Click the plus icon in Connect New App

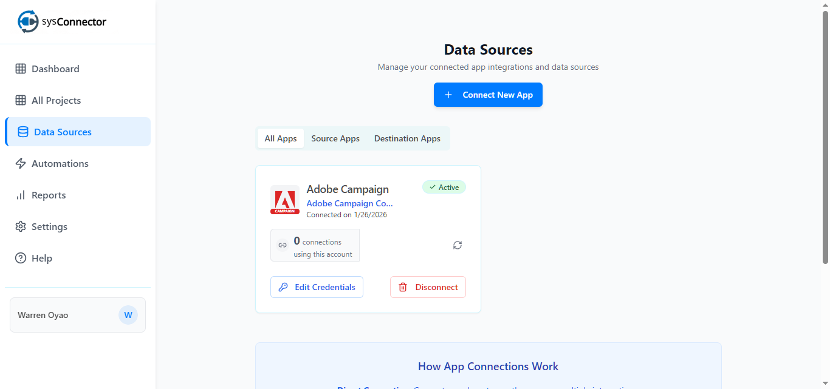coord(448,95)
